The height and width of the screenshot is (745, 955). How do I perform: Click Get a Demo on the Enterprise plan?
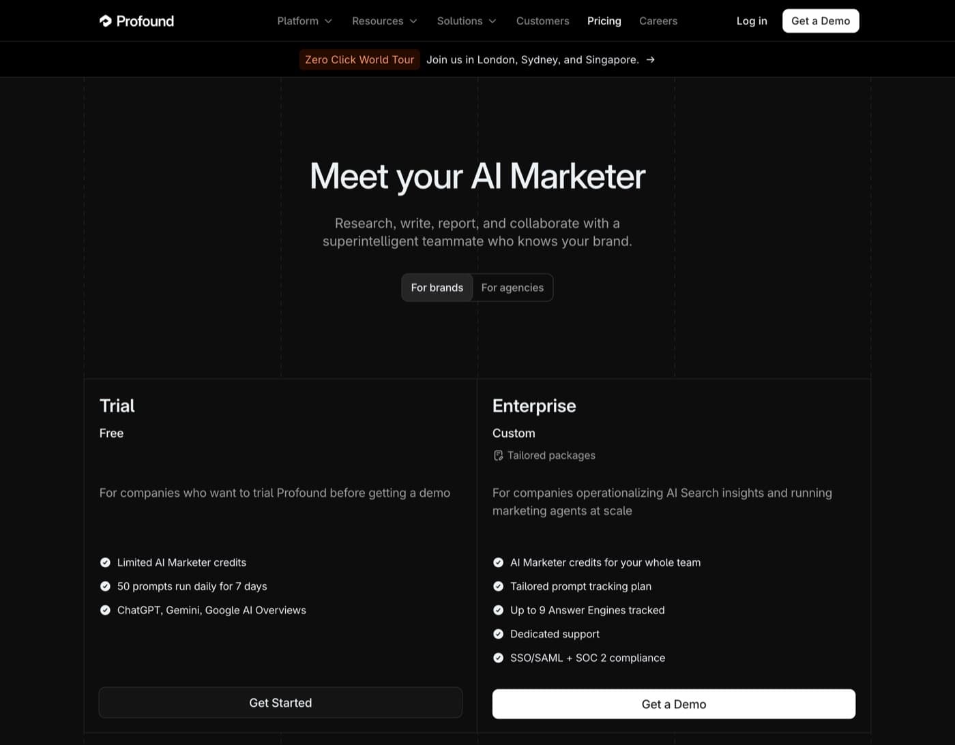[x=674, y=704]
